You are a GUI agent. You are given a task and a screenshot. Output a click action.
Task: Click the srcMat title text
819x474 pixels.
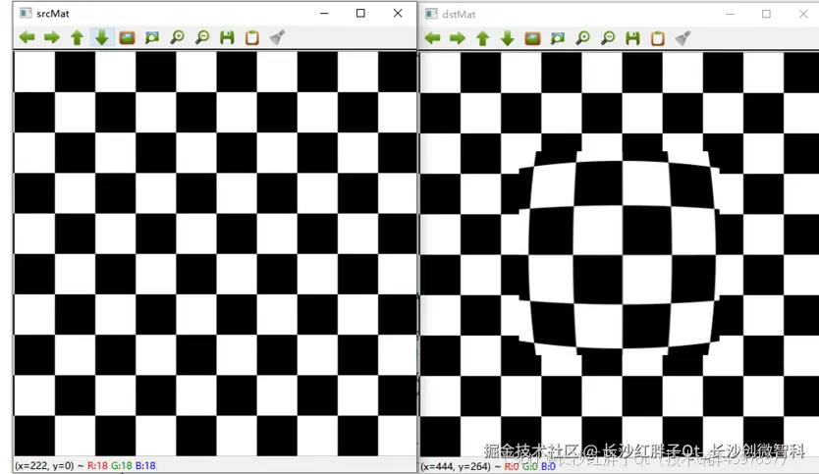[x=53, y=14]
